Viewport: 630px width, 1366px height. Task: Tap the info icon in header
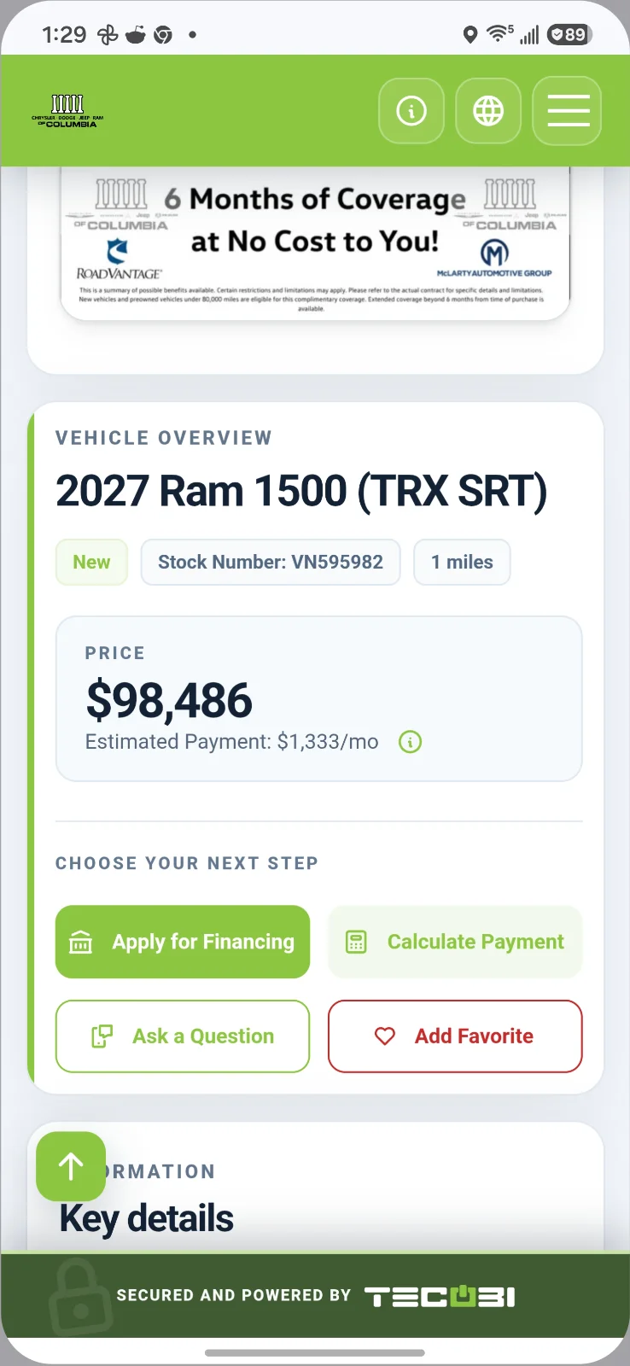411,111
